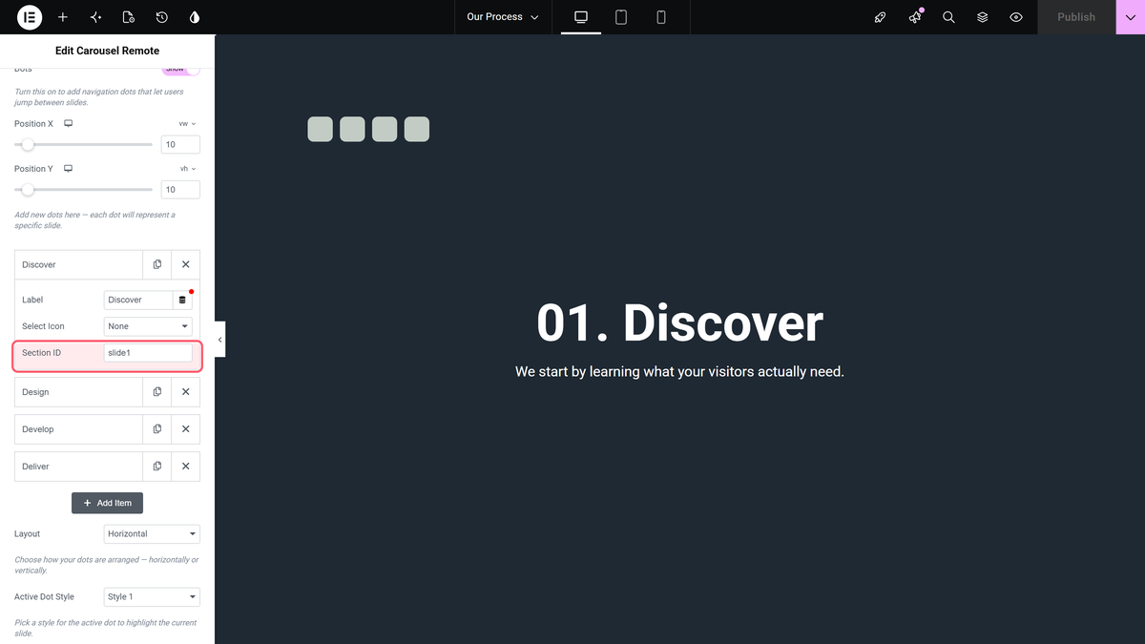Viewport: 1145px width, 644px height.
Task: Open the AI sparkle tool in top bar
Action: [95, 17]
